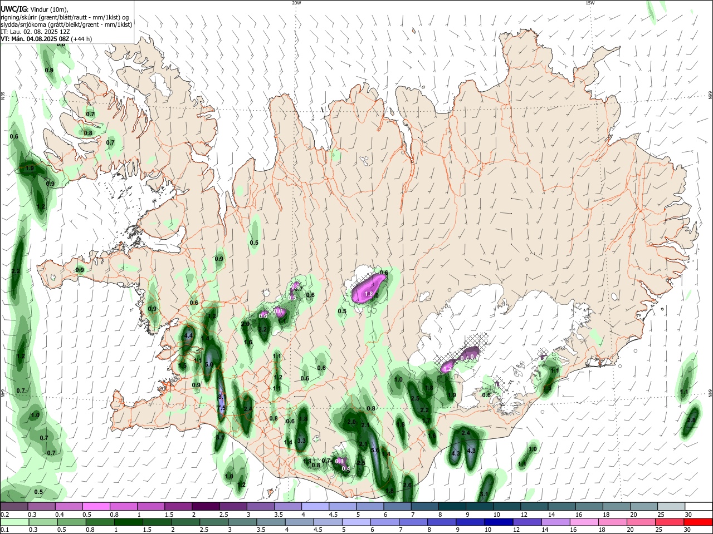Viewport: 713px width, 534px height.
Task: Click the 7.5 precipitation value on the map
Action: 221,408
